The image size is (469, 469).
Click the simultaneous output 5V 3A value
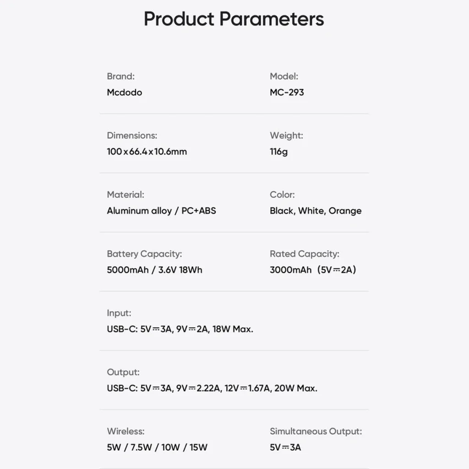[285, 447]
